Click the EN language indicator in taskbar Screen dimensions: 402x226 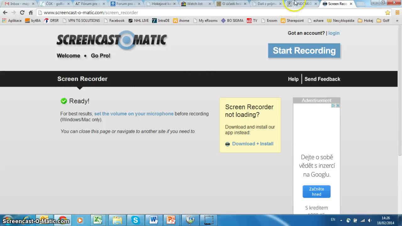(333, 220)
